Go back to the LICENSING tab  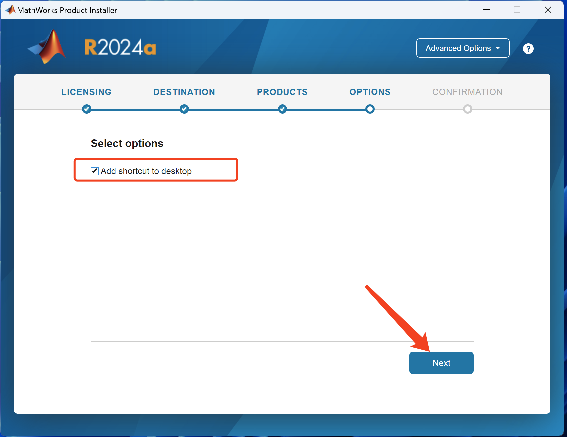click(x=87, y=92)
